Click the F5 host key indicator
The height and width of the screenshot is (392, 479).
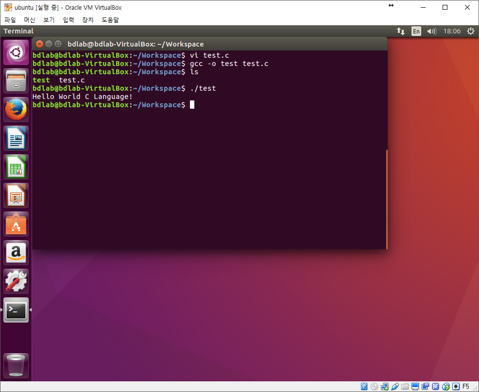(465, 387)
